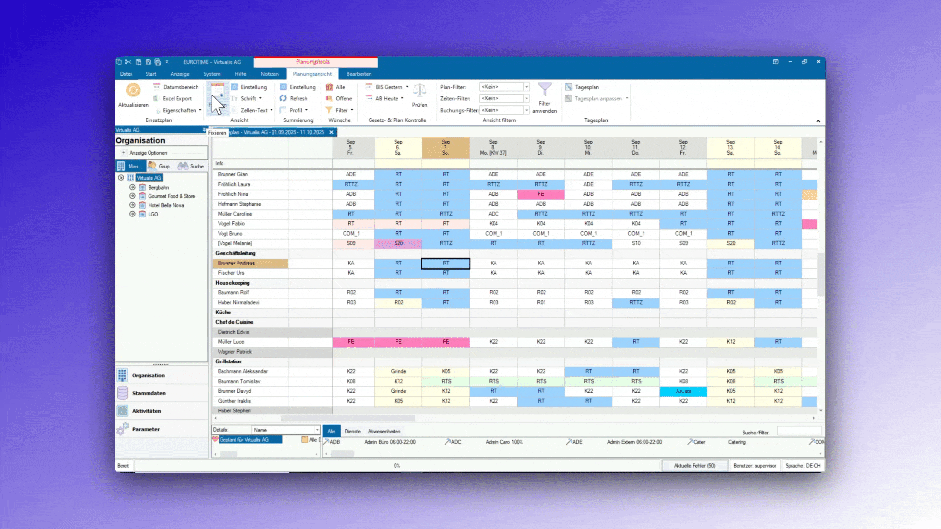Click the Alle gift icon under Wünsche
Viewport: 941px width, 529px height.
pos(329,87)
